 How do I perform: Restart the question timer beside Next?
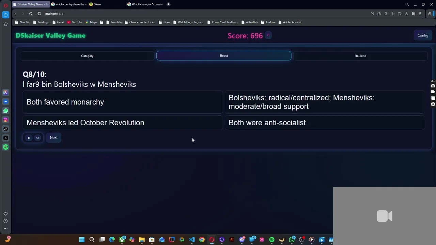[x=37, y=138]
